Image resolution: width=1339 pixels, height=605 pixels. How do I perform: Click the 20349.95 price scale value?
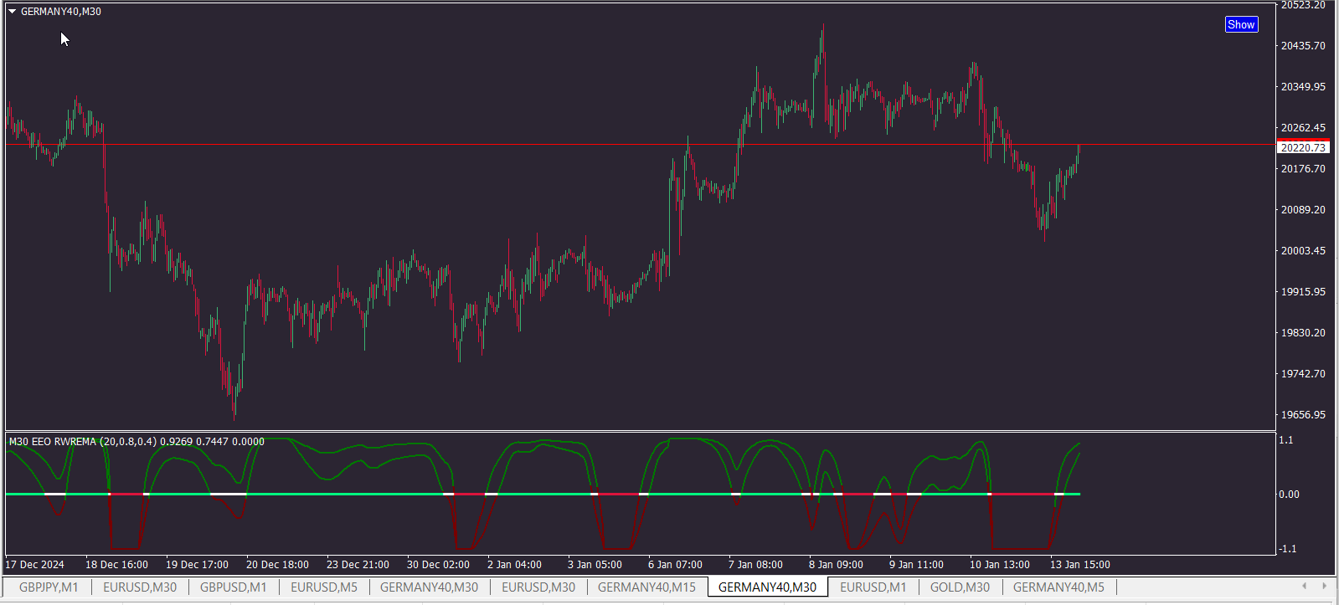pos(1303,87)
